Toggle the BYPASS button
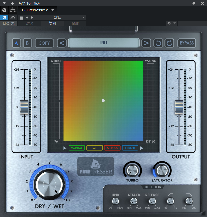 187,43
